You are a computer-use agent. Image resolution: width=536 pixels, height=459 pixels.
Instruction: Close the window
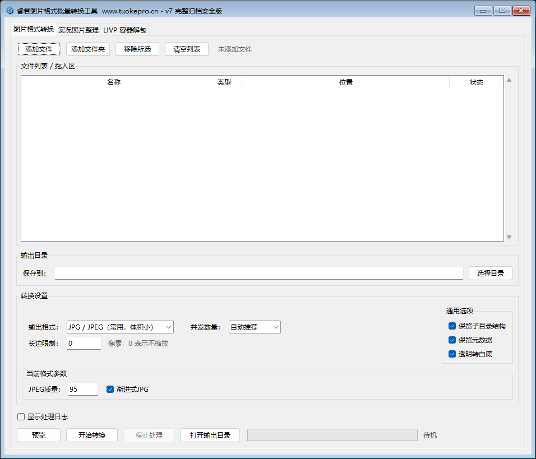(521, 11)
